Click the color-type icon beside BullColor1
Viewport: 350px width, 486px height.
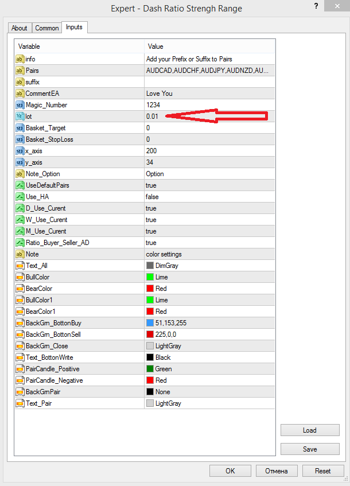pos(20,300)
